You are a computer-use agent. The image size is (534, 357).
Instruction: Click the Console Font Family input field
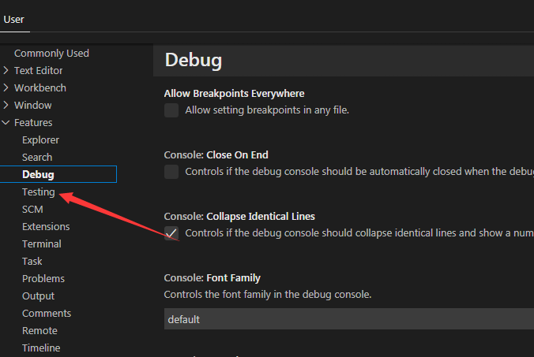[x=348, y=319]
